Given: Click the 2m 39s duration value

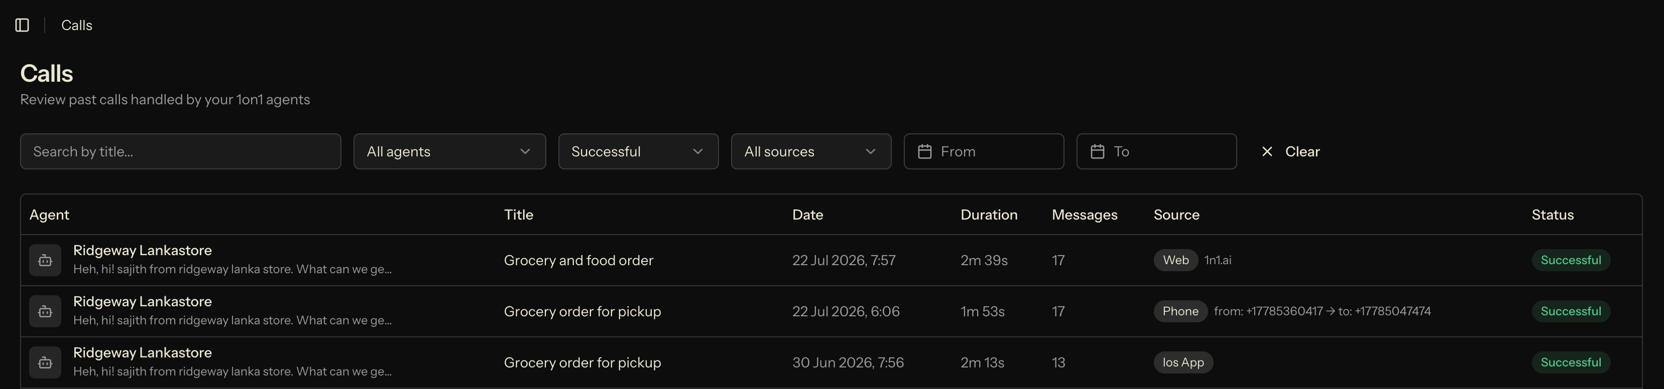Looking at the screenshot, I should 984,260.
